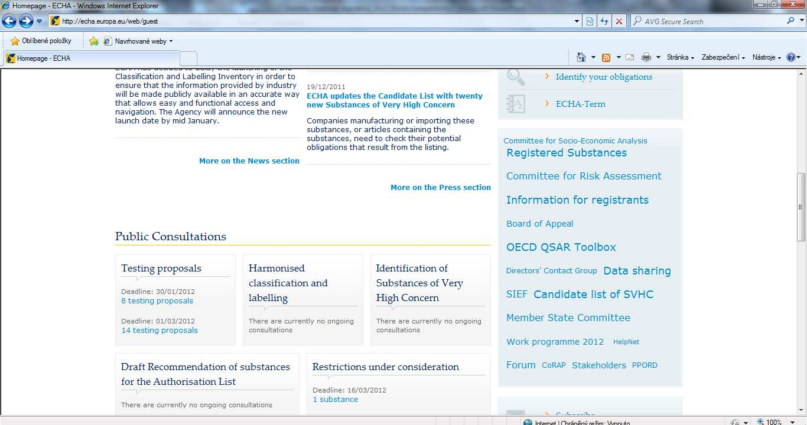Print the page with printer icon
This screenshot has width=807, height=425.
click(x=646, y=57)
